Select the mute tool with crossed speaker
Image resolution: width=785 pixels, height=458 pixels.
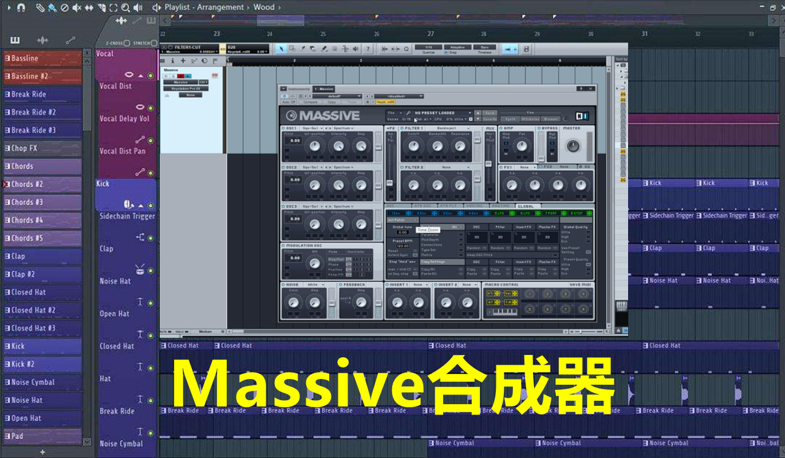[x=77, y=8]
